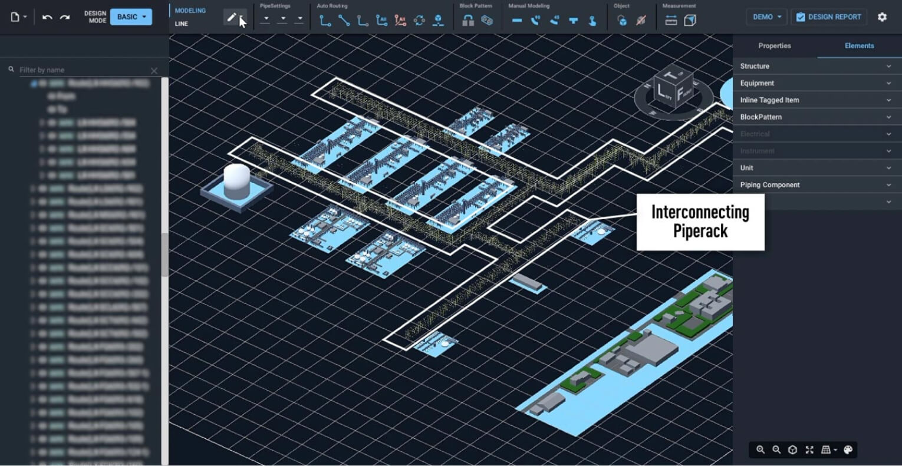Open the DEMO dropdown
Viewport: 902px width, 466px height.
pyautogui.click(x=766, y=17)
